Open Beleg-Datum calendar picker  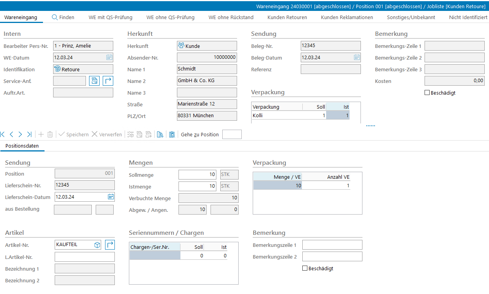[357, 58]
